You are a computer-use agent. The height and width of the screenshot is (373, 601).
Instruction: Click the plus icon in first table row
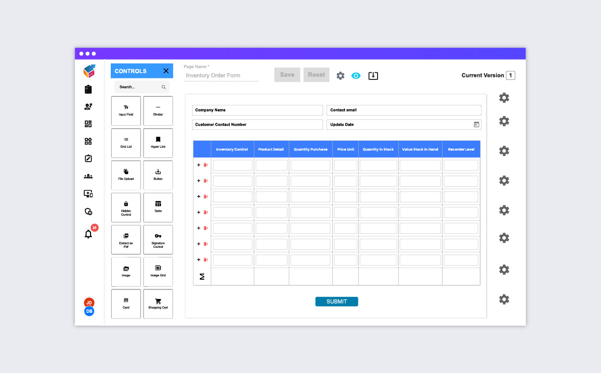pyautogui.click(x=198, y=165)
